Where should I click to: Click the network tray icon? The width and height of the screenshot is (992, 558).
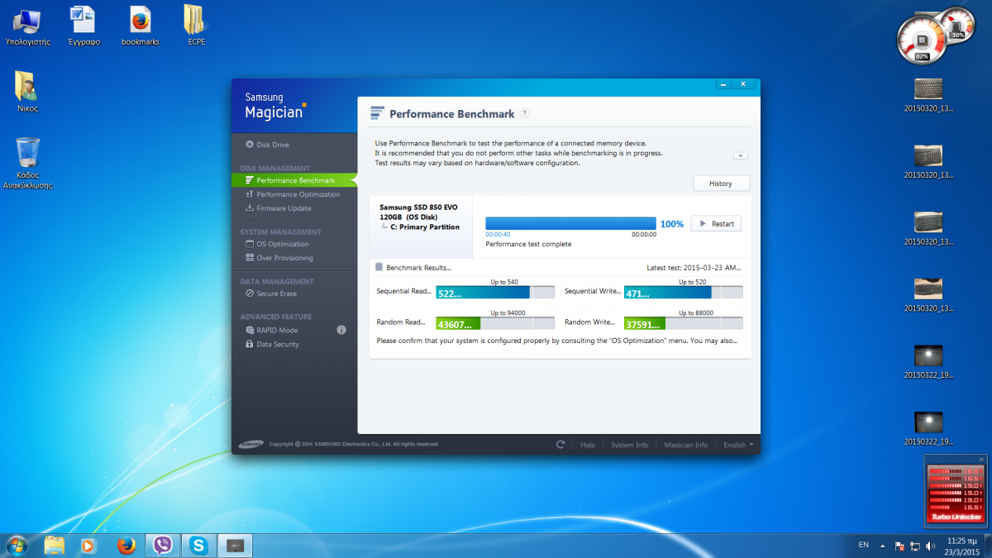[915, 546]
